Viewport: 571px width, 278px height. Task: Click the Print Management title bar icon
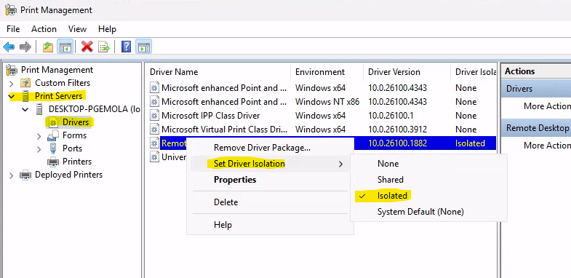[11, 10]
